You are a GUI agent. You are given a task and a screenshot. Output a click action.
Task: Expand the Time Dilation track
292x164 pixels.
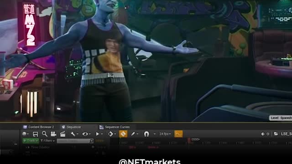pyautogui.click(x=28, y=147)
